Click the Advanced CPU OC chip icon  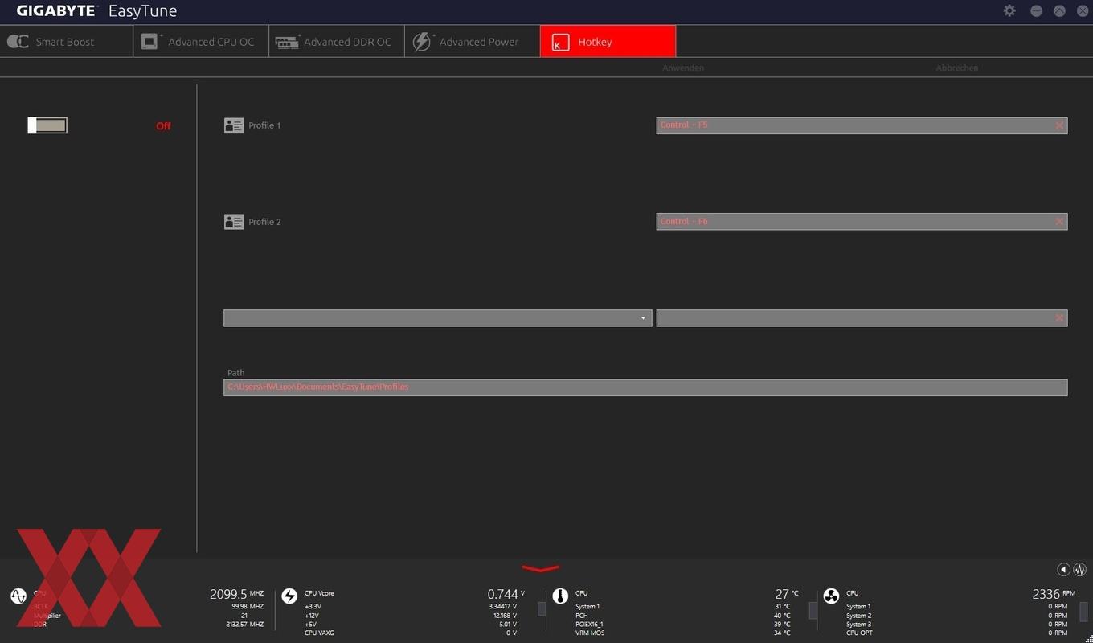[150, 42]
